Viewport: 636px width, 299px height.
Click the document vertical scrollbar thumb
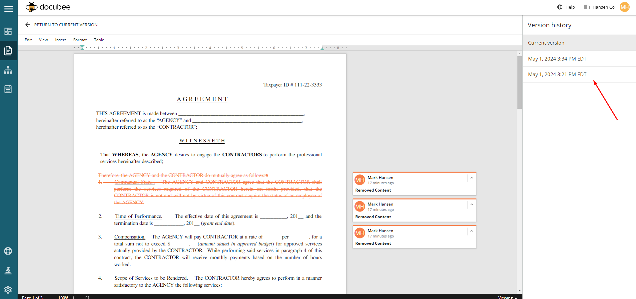(519, 82)
